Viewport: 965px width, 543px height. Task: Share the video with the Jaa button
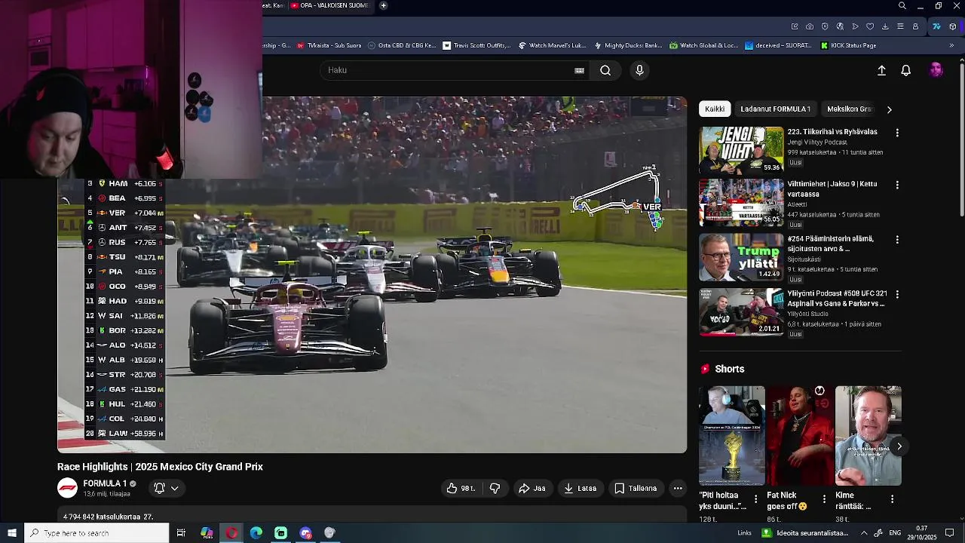532,488
